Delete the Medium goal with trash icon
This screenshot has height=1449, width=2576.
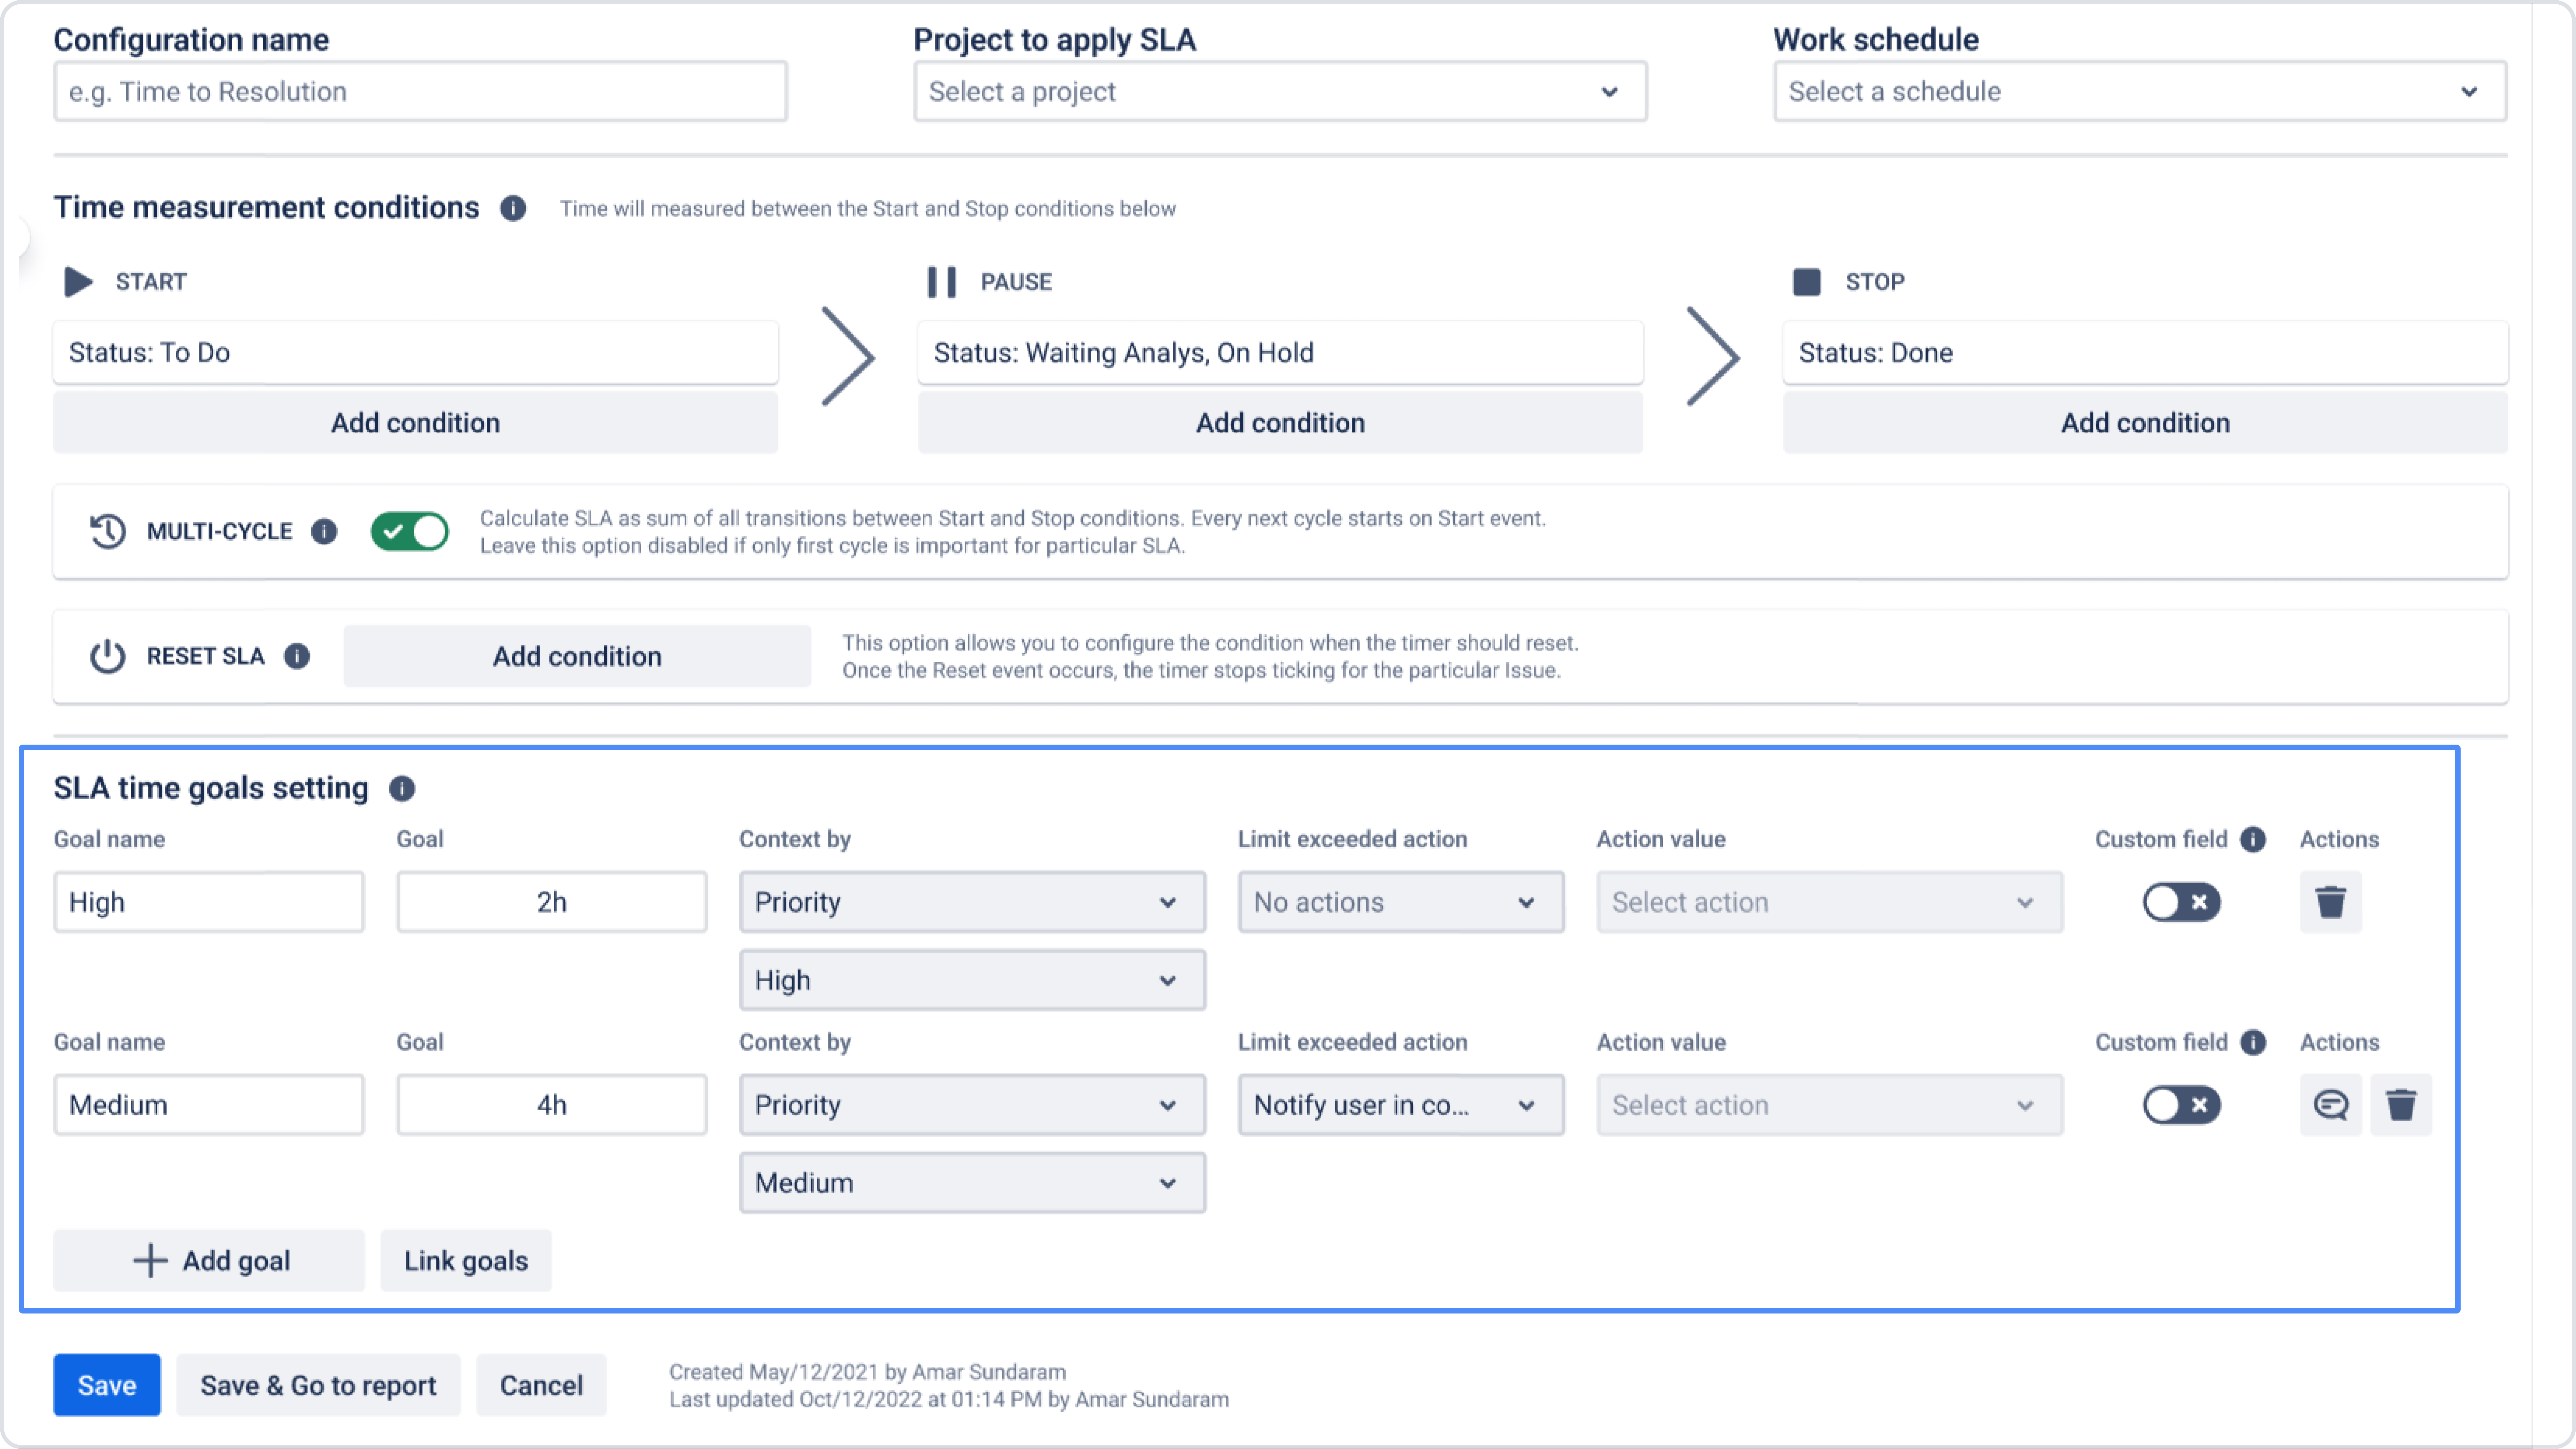click(x=2400, y=1105)
